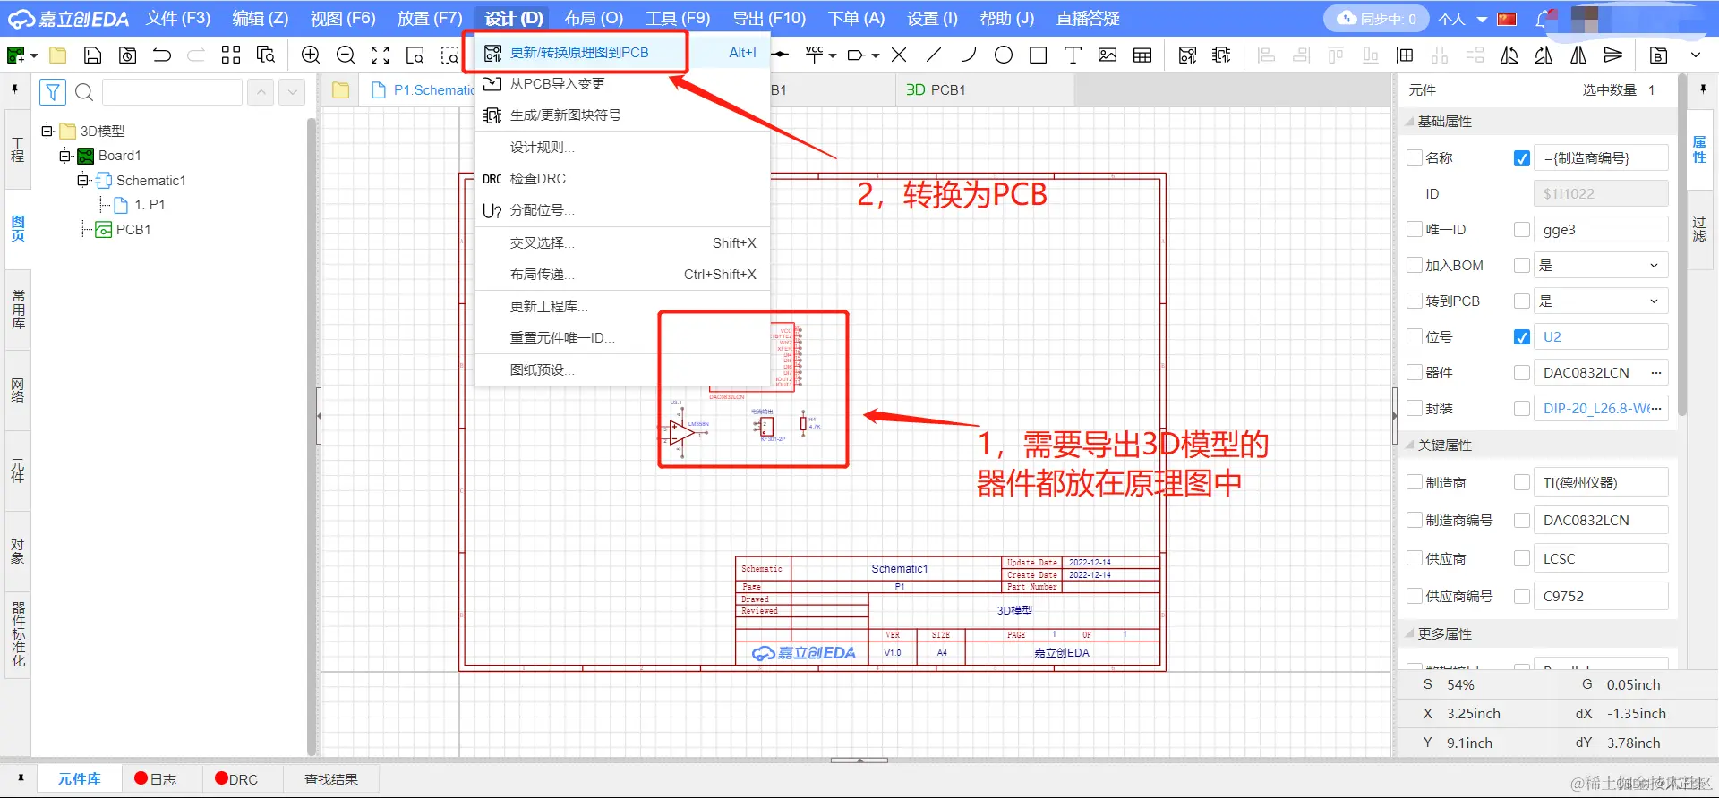Click the search magnifier in left panel

tap(84, 92)
